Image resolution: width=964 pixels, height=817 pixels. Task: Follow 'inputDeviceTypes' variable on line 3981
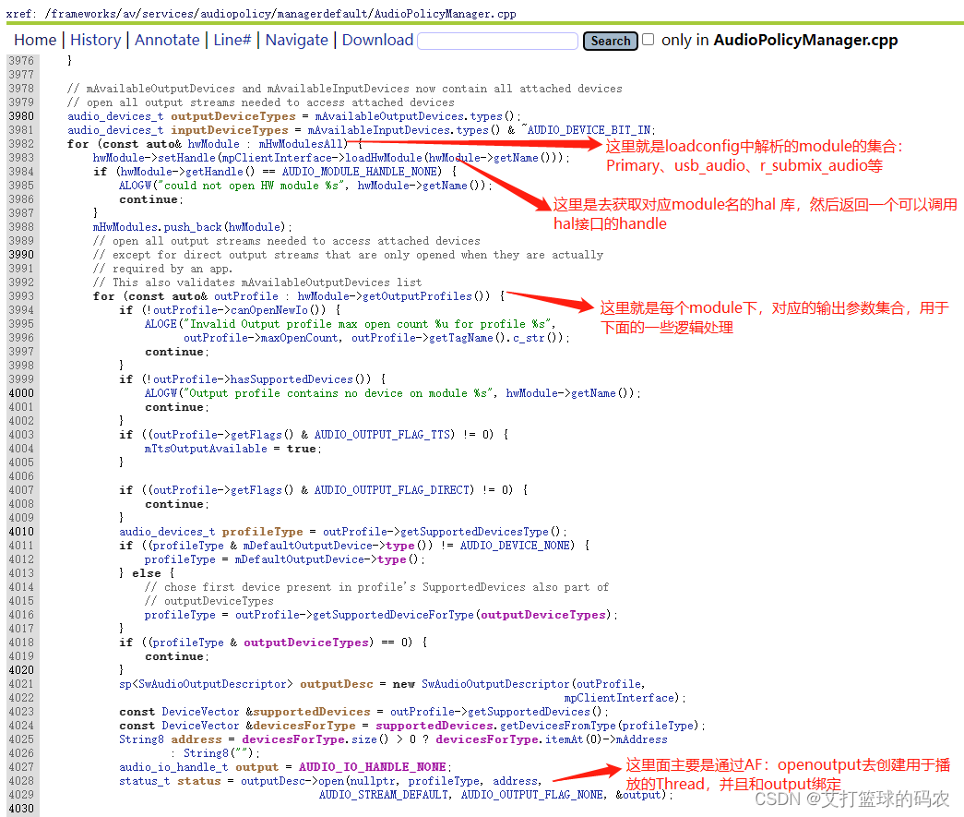click(230, 130)
